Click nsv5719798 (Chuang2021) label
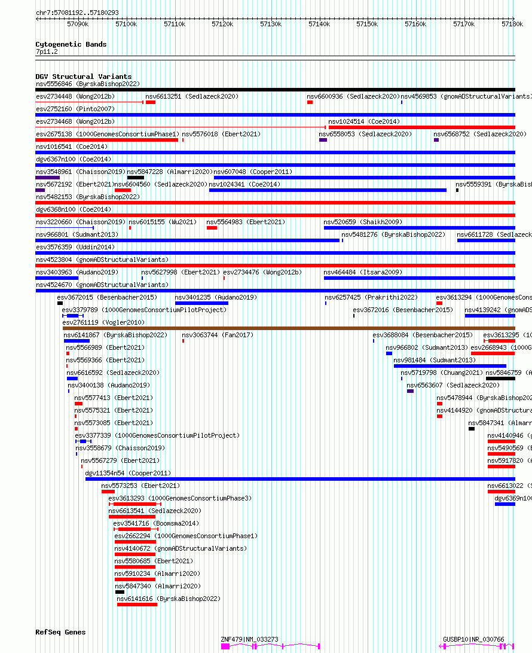 (442, 373)
